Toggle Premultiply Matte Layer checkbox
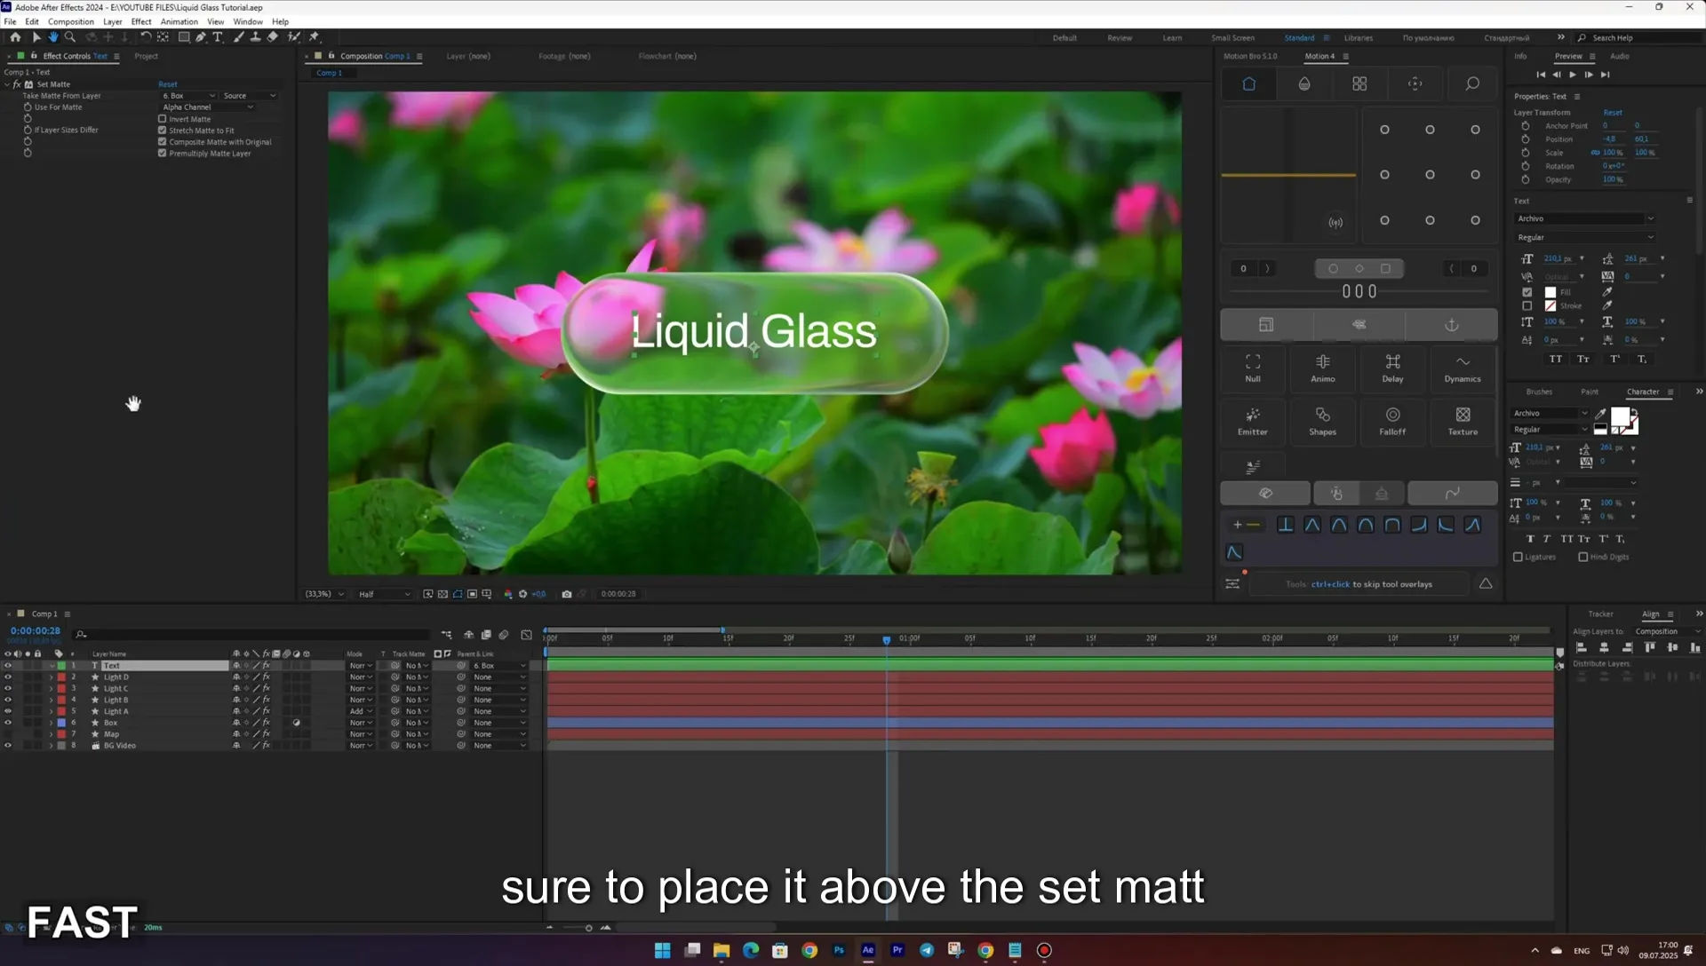 tap(163, 154)
